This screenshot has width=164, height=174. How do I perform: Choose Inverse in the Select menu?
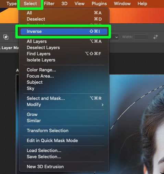64,31
